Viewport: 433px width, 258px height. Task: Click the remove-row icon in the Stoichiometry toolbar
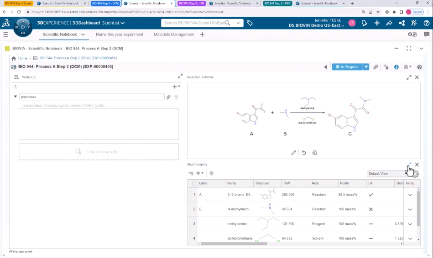point(191,173)
